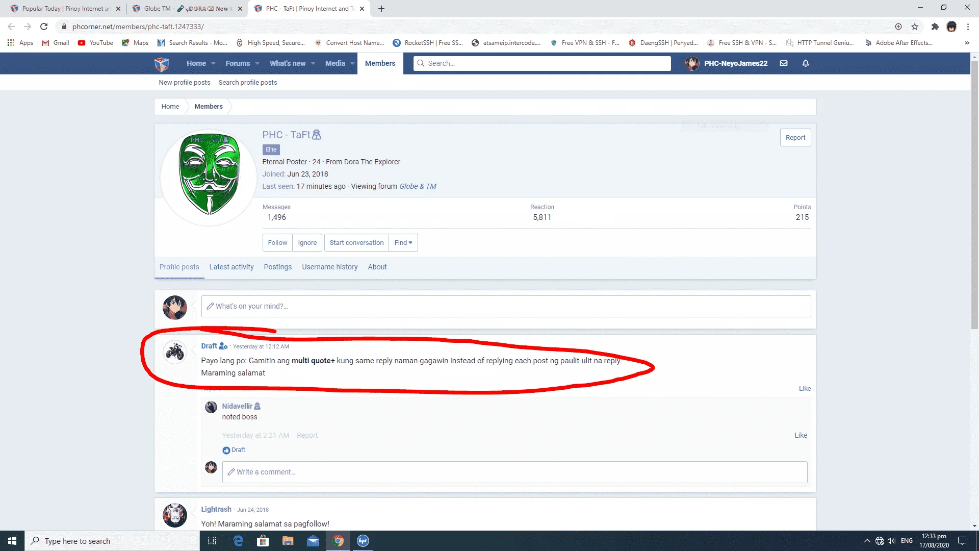This screenshot has width=979, height=551.
Task: Open Search profile posts link
Action: point(248,83)
